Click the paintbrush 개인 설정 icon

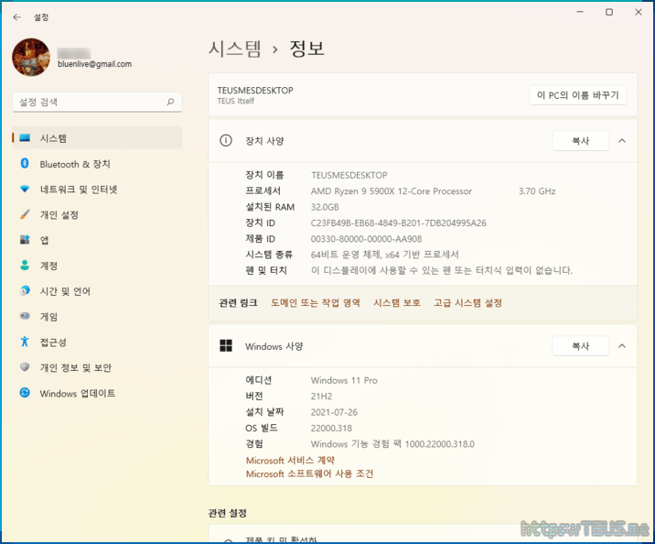pyautogui.click(x=25, y=214)
